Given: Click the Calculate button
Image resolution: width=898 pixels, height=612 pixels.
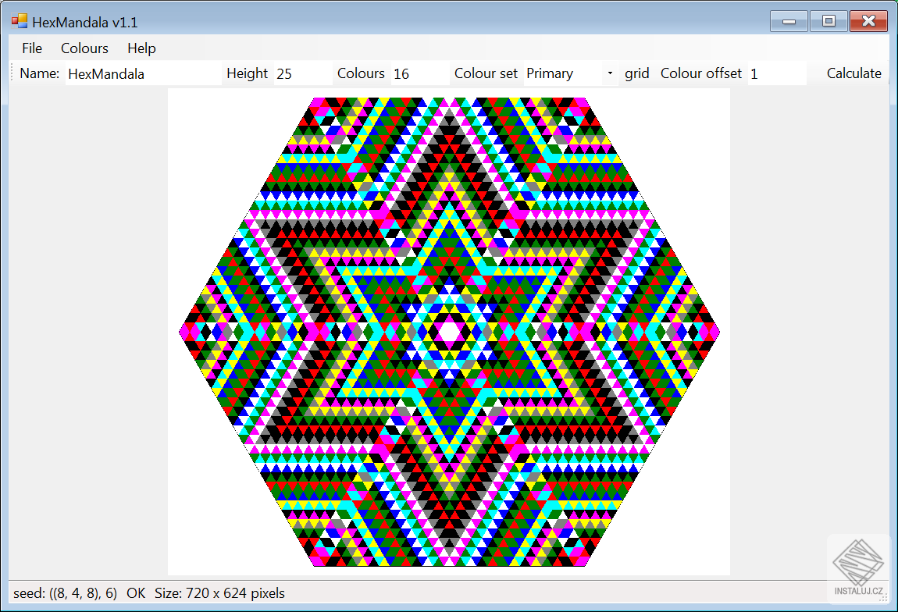Looking at the screenshot, I should (x=853, y=73).
